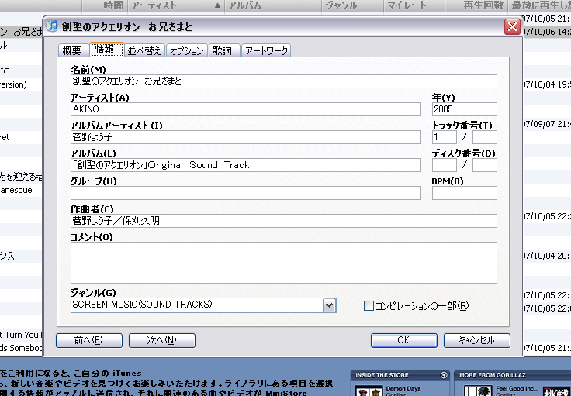Viewport: 571px width, 396px height.
Task: Click the 名前 input field
Action: tap(284, 81)
